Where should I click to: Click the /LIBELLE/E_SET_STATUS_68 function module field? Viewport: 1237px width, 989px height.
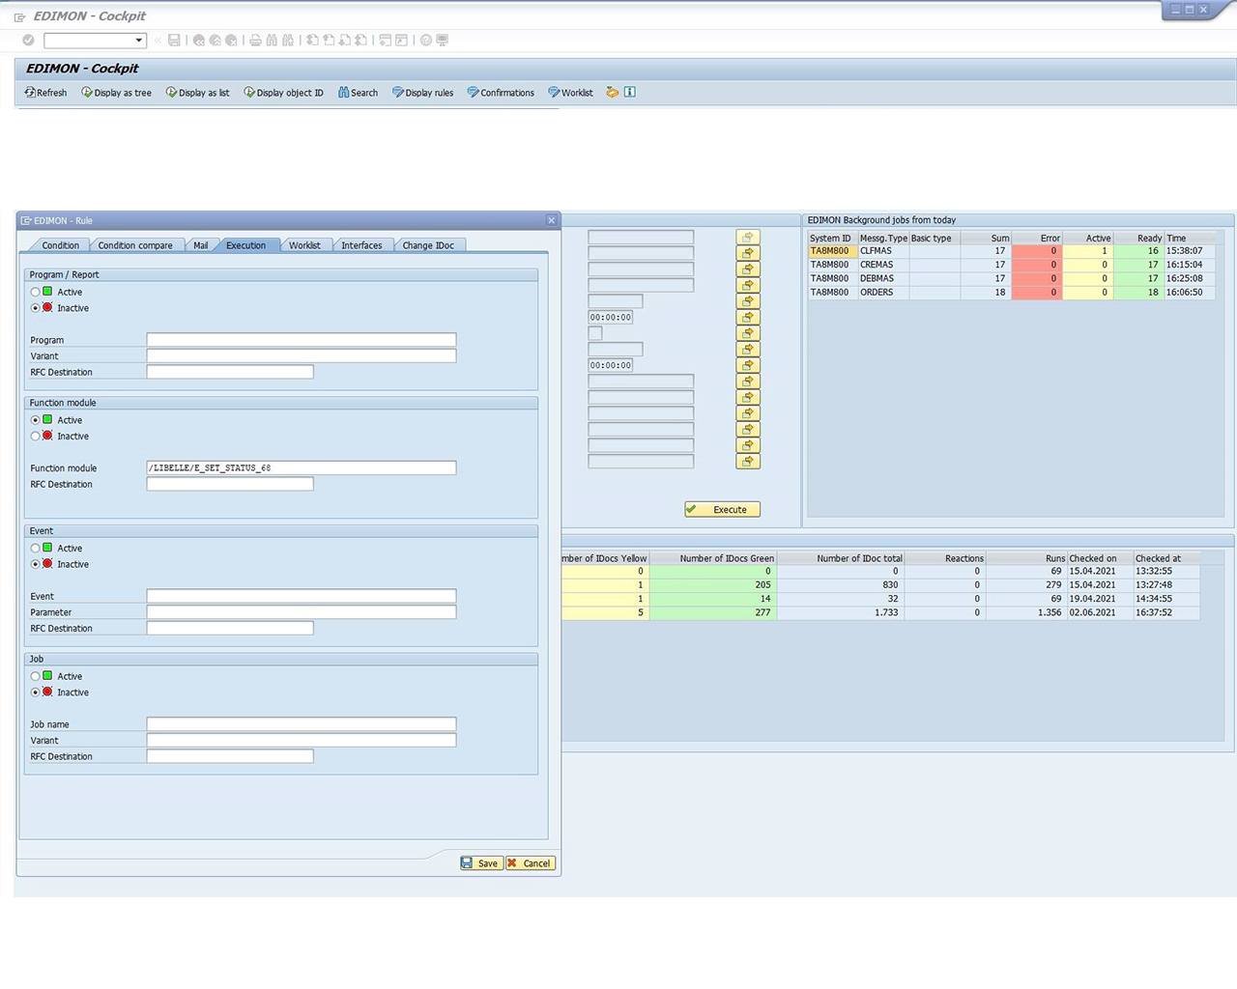pos(302,467)
